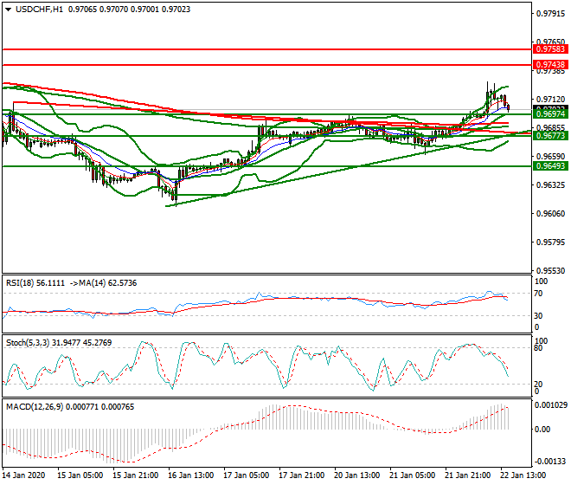This screenshot has width=571, height=485.
Task: Select the red 0.97438 price level label
Action: [550, 65]
